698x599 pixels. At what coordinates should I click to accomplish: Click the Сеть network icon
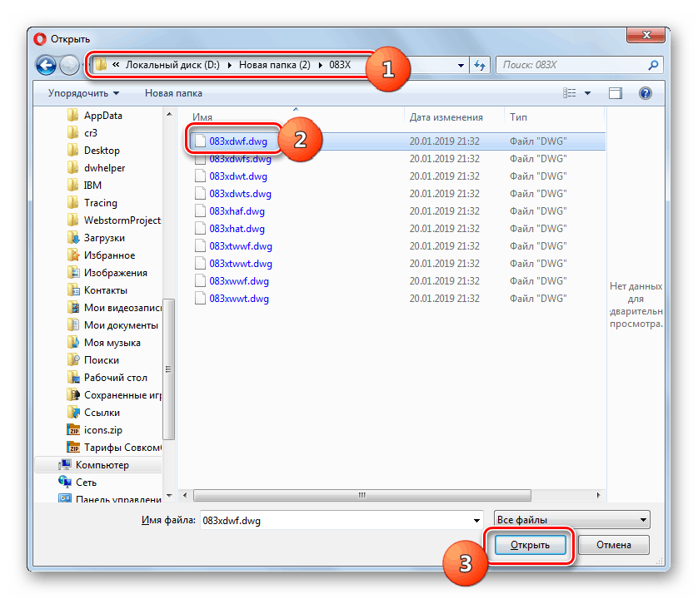(x=65, y=482)
